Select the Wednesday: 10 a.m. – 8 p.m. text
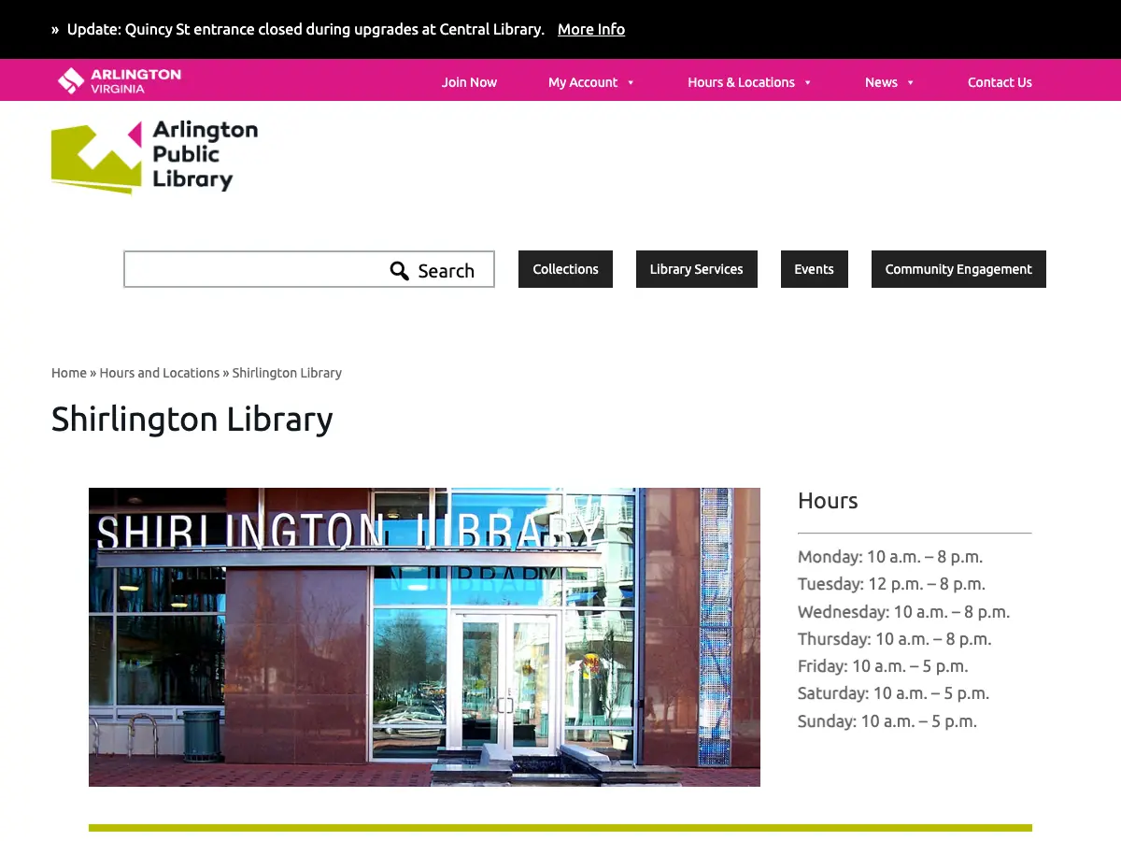Image resolution: width=1121 pixels, height=841 pixels. coord(904,612)
